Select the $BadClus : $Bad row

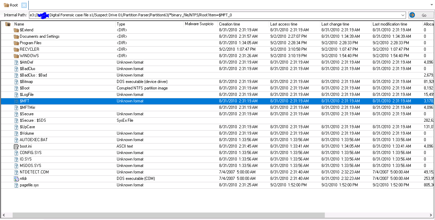pyautogui.click(x=217, y=75)
